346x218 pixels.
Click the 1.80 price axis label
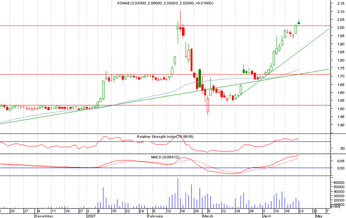tap(341, 60)
